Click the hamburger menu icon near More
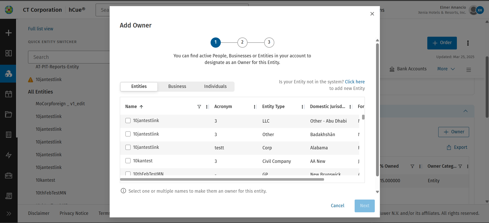 pyautogui.click(x=469, y=70)
